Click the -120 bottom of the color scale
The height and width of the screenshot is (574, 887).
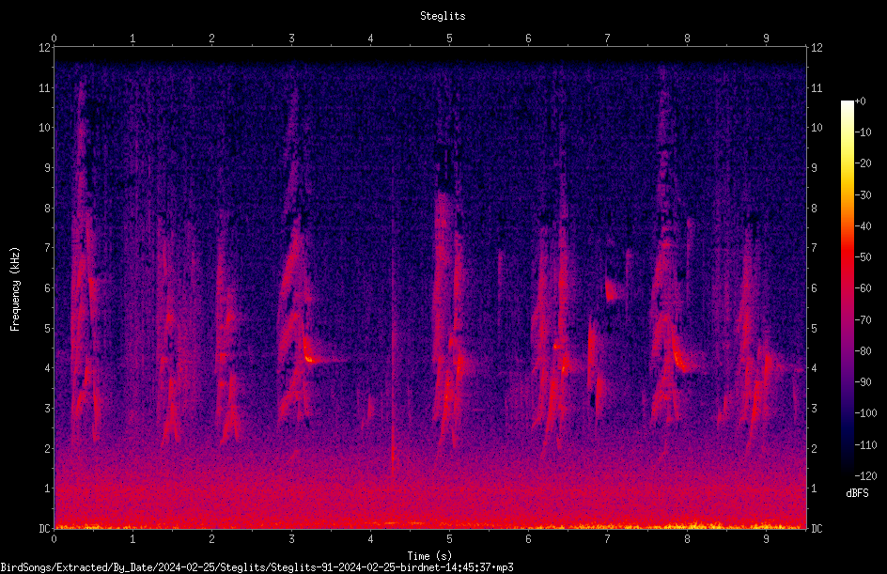click(x=865, y=475)
